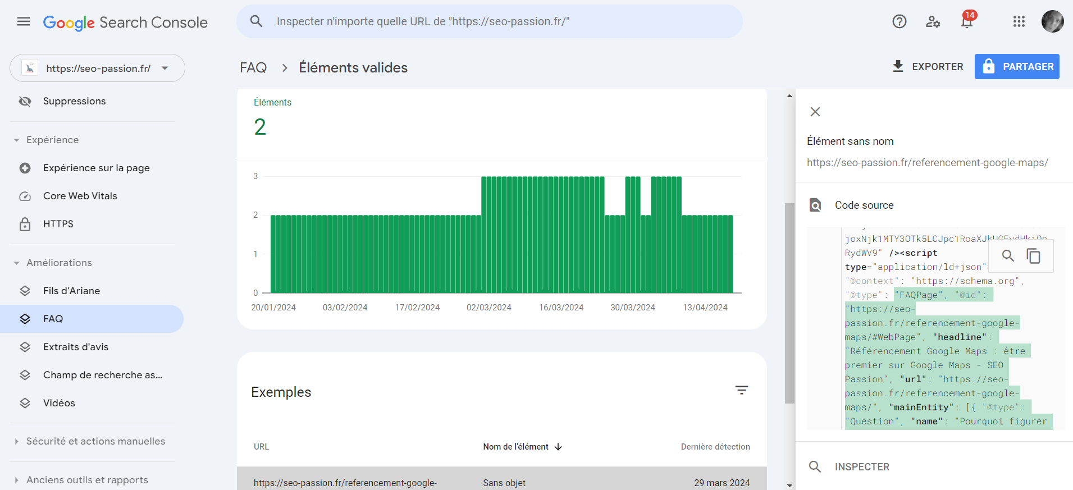Click the Éléments count 2
1073x490 pixels.
click(260, 127)
